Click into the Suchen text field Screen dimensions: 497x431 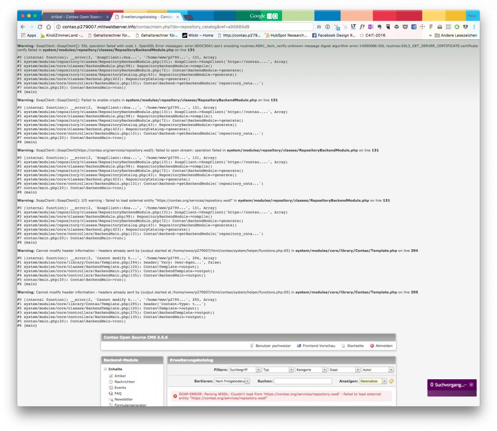(303, 381)
